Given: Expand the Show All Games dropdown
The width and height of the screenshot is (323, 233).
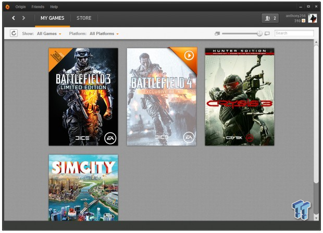Looking at the screenshot, I should point(49,33).
